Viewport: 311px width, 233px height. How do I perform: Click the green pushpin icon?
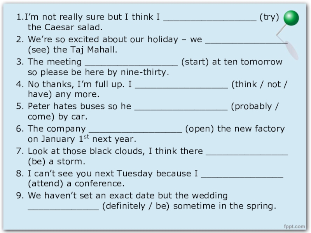pos(291,19)
